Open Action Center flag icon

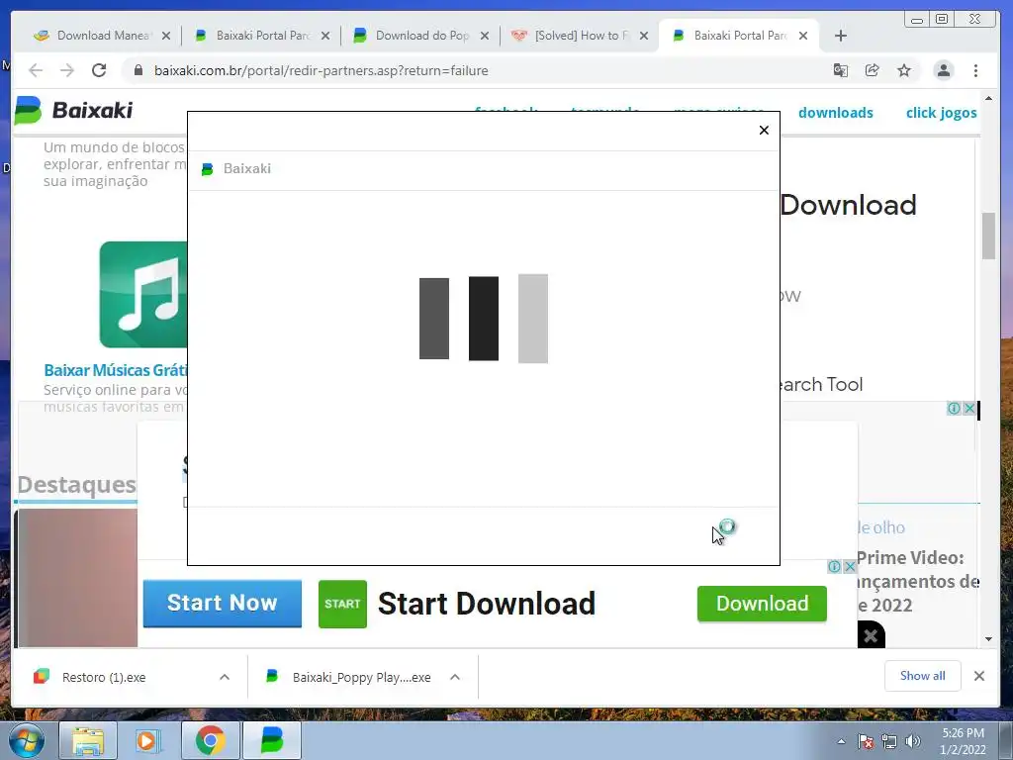[x=865, y=742]
